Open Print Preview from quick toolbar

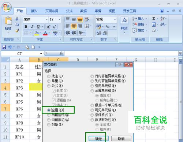coord(27,47)
